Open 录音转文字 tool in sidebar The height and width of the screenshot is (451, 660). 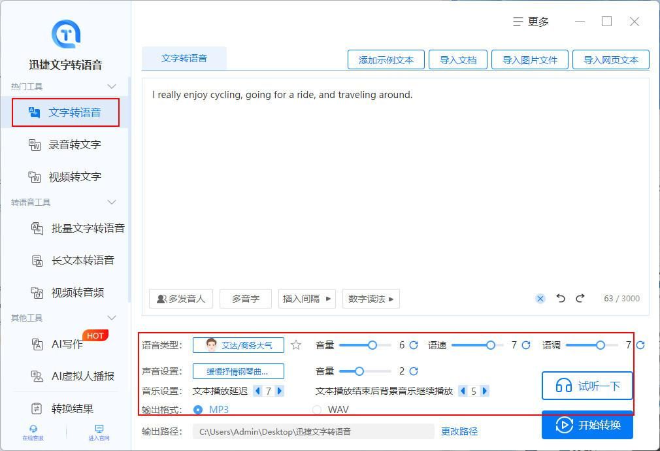65,145
